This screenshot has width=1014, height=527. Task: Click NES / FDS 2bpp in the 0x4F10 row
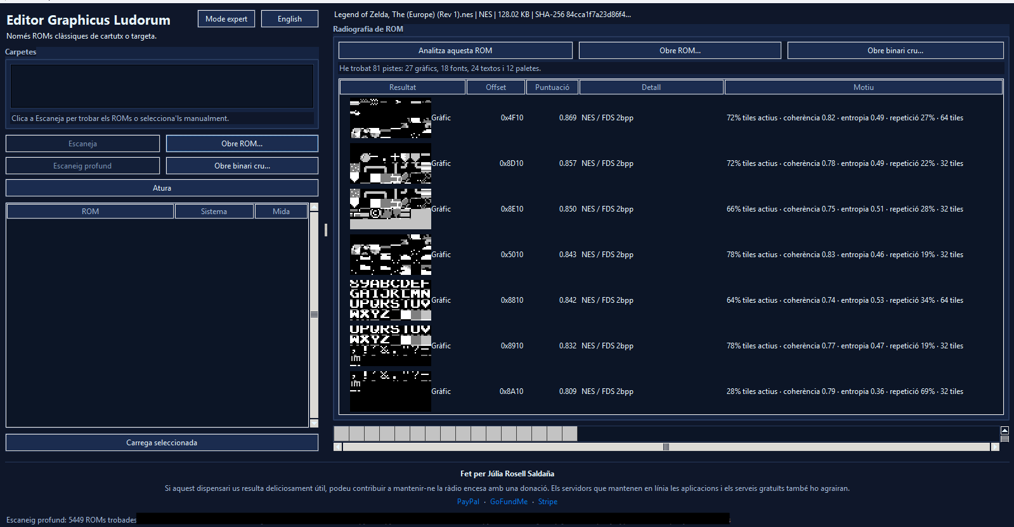pyautogui.click(x=608, y=118)
